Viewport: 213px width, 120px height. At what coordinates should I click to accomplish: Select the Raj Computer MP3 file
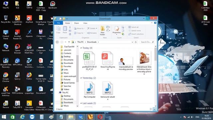pos(90,90)
